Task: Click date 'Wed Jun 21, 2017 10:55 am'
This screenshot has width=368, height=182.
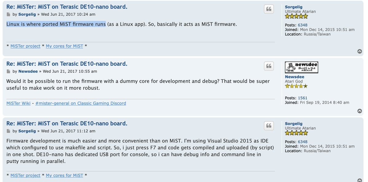Action: click(70, 72)
